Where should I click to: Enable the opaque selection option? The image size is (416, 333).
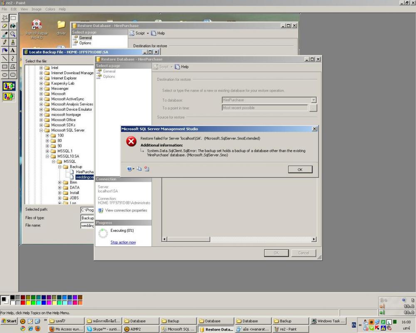point(9,86)
